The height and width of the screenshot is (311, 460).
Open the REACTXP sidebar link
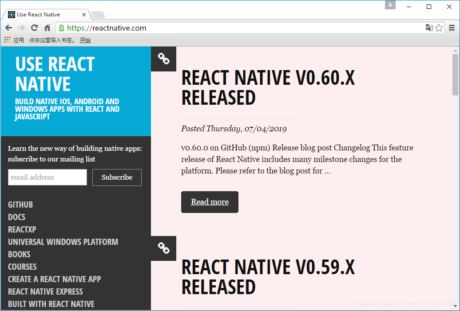coord(22,229)
